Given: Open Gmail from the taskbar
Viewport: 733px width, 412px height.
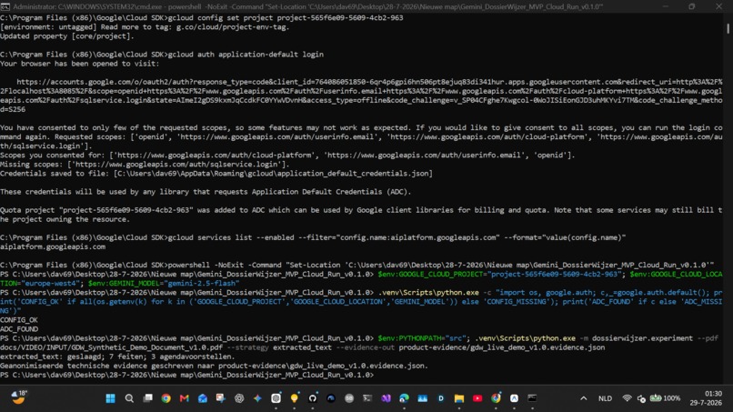Looking at the screenshot, I should click(x=185, y=398).
